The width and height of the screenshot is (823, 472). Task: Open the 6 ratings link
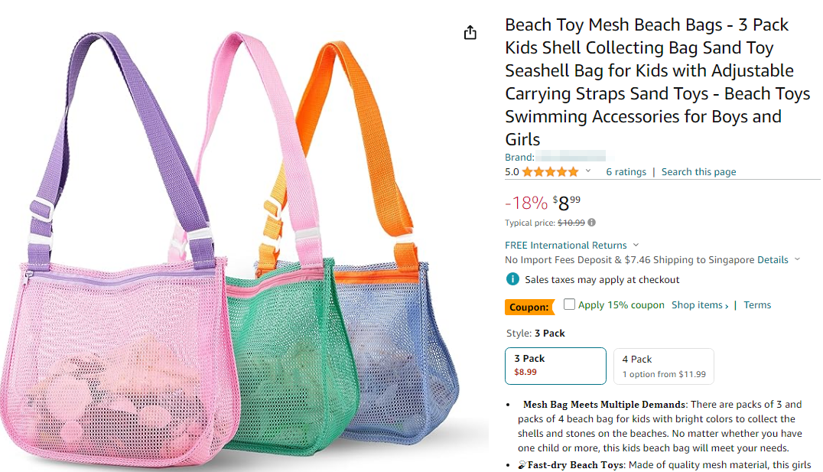(626, 172)
